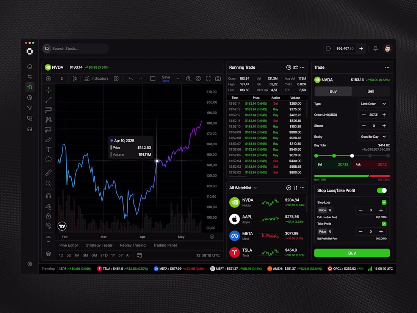Click the Save chart button
The image size is (417, 313).
coord(166,79)
